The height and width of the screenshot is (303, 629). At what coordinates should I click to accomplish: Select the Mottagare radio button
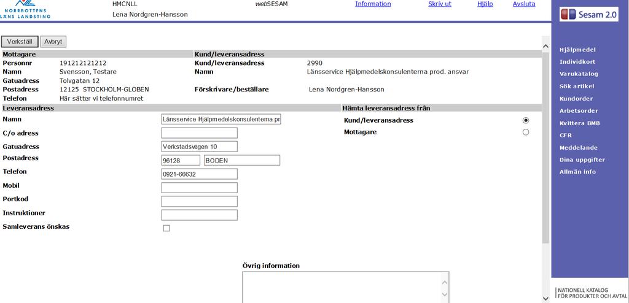pos(526,132)
